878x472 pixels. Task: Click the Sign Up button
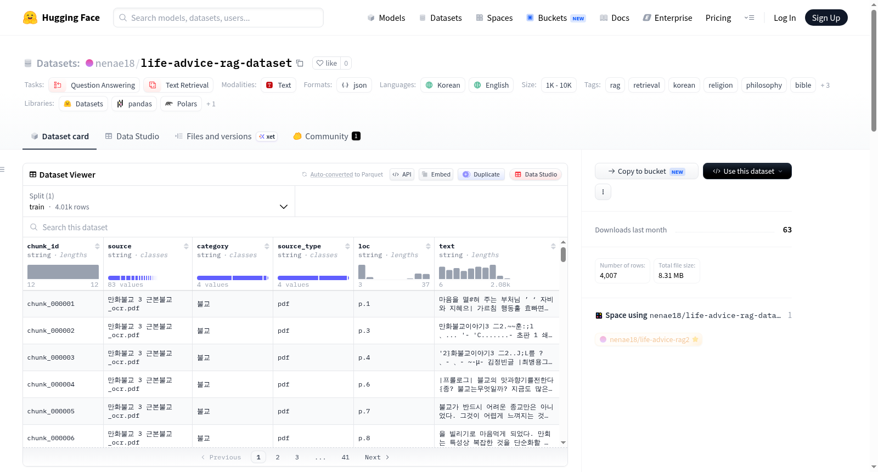pyautogui.click(x=826, y=18)
